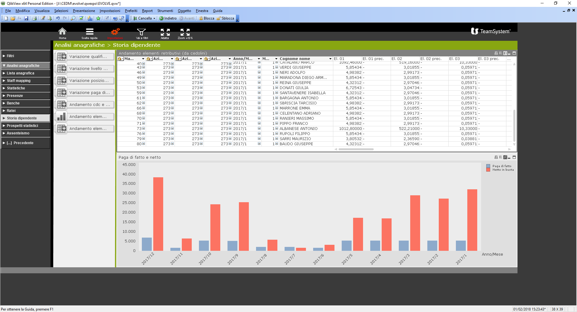This screenshot has height=312, width=577.
Task: Select Lista anagrafica in the sidebar
Action: click(20, 73)
